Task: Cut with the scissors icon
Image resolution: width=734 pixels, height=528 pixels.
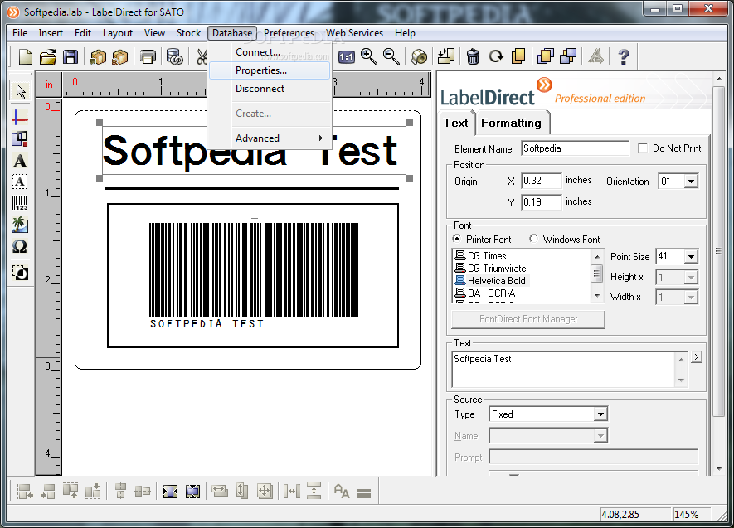Action: (202, 57)
